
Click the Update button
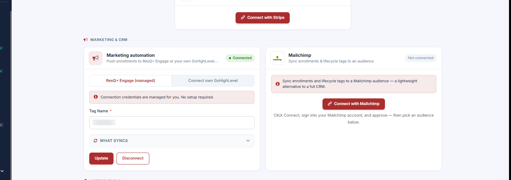pyautogui.click(x=101, y=158)
